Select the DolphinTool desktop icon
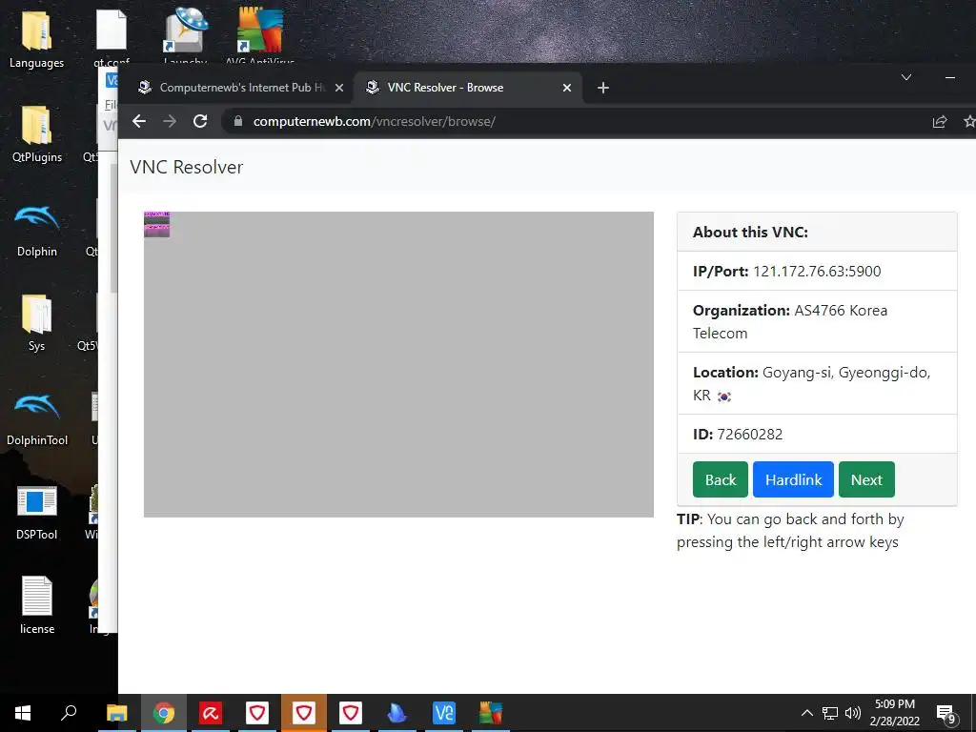This screenshot has height=732, width=976. pyautogui.click(x=37, y=417)
